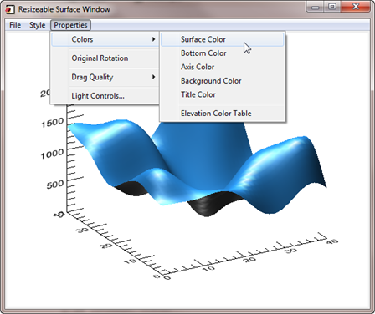The width and height of the screenshot is (375, 314).
Task: Click the 1500 z-axis label
Action: (x=53, y=123)
